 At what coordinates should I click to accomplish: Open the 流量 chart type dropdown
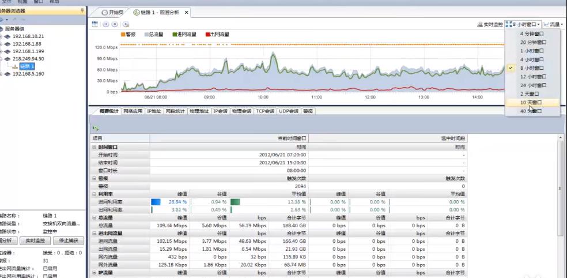click(553, 24)
